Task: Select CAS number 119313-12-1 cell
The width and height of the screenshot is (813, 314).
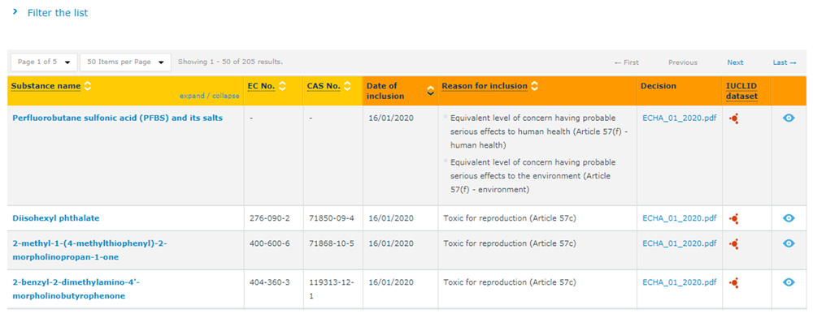Action: [x=332, y=289]
